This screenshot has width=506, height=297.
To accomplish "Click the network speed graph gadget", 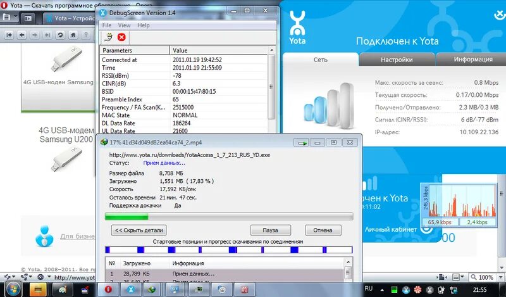I will coord(458,205).
